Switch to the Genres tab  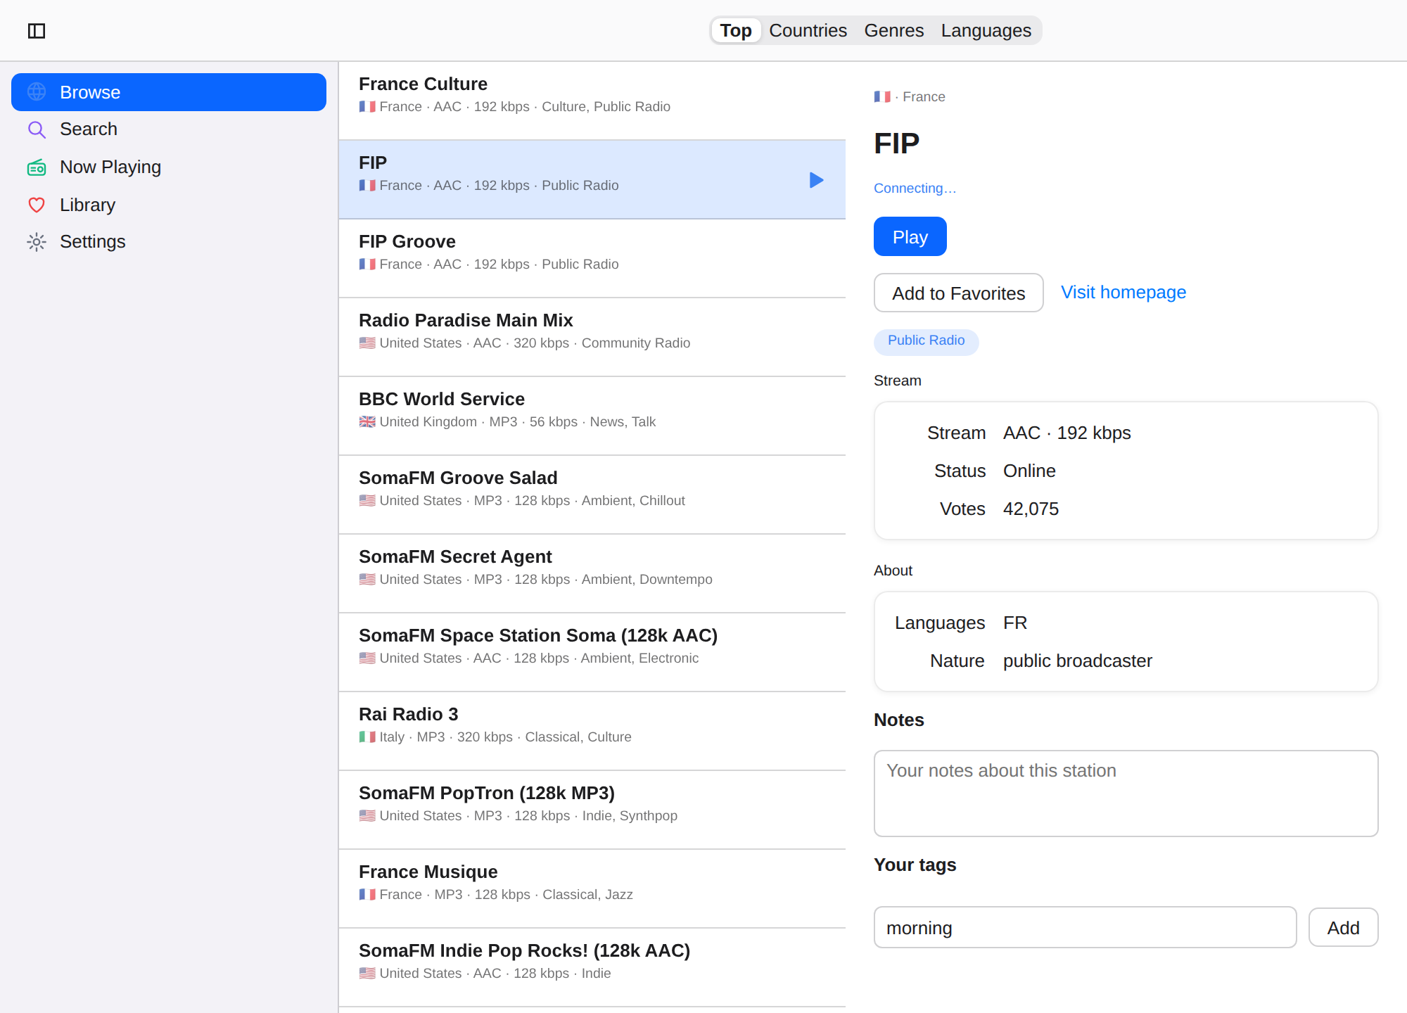893,30
